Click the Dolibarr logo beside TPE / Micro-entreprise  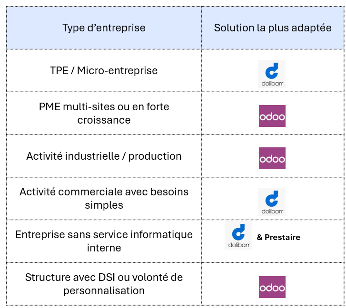pos(272,74)
